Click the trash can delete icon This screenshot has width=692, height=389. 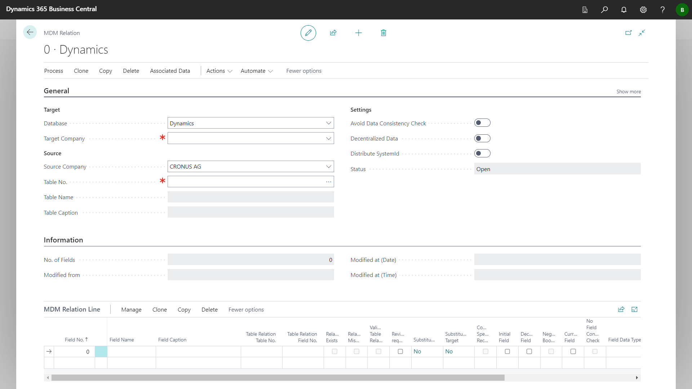coord(383,33)
